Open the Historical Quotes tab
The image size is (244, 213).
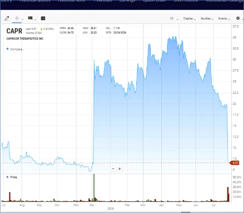coord(35,1)
